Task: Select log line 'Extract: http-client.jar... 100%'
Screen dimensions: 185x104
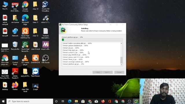Action: pyautogui.click(x=73, y=50)
